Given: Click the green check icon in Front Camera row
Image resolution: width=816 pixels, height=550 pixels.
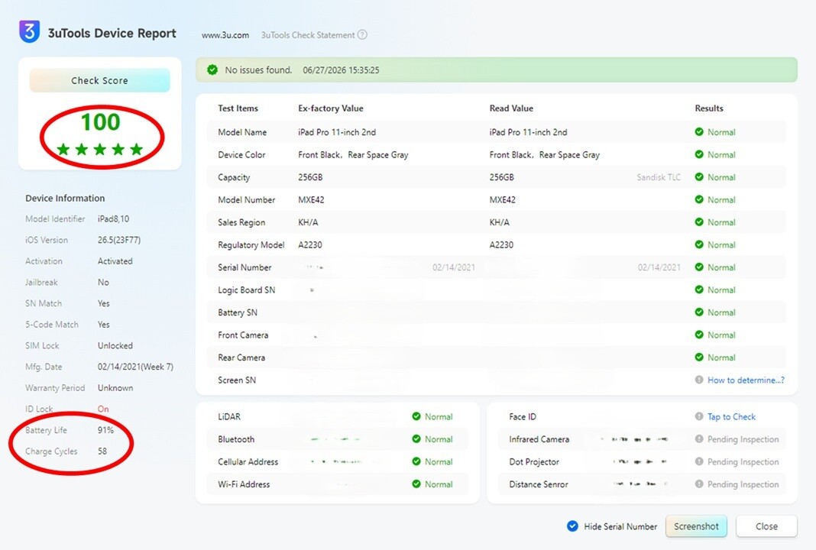Looking at the screenshot, I should [x=699, y=335].
